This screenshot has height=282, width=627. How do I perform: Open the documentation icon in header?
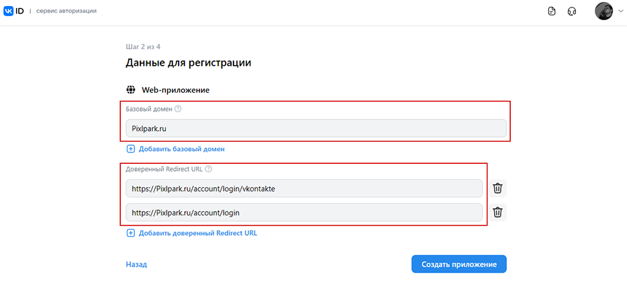(552, 11)
